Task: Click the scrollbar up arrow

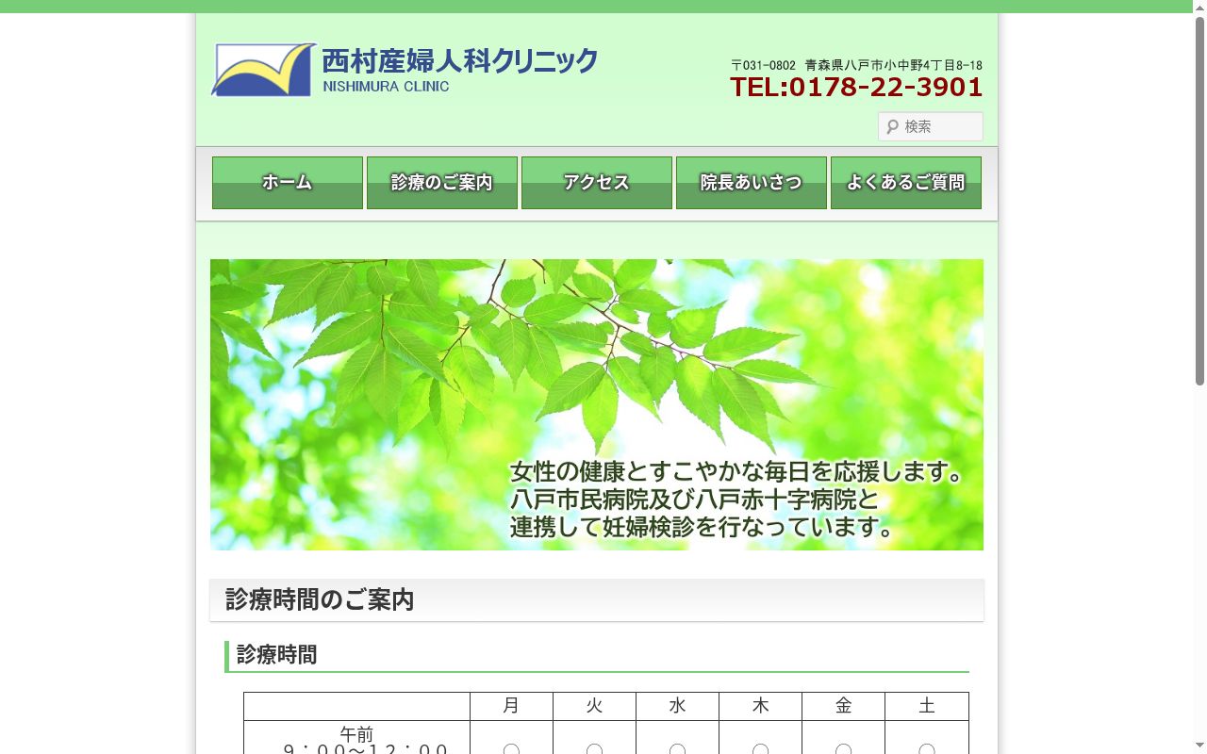Action: 1199,7
